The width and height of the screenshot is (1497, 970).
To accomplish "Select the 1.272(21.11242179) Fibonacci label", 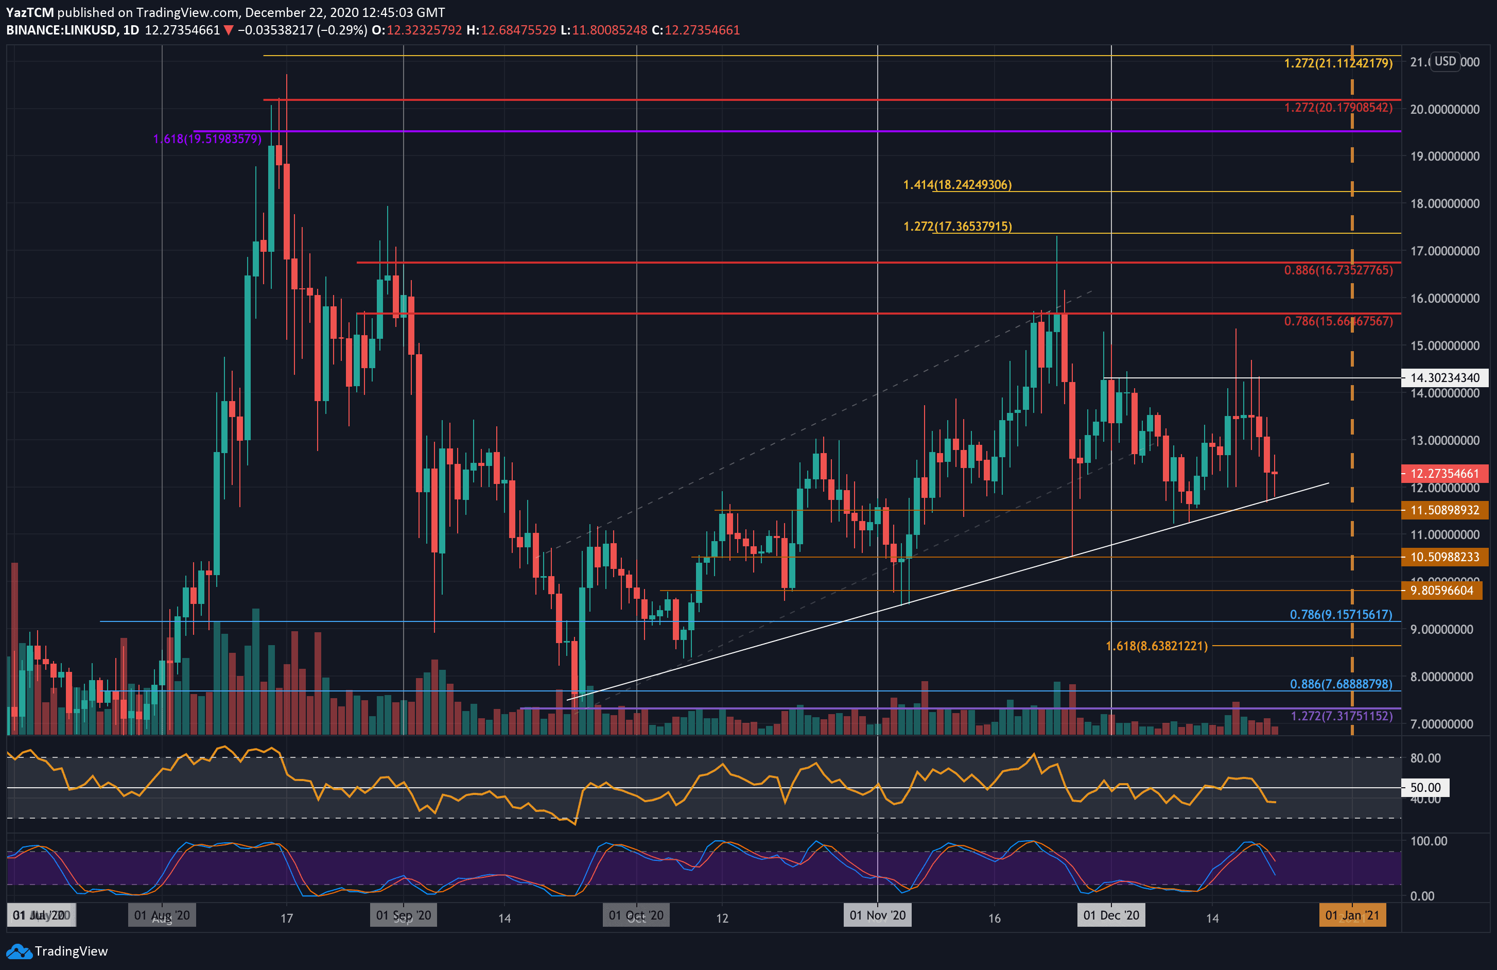I will [1338, 63].
